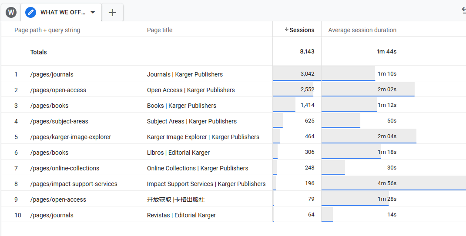Click the Average session duration header
The width and height of the screenshot is (466, 236).
coord(362,30)
